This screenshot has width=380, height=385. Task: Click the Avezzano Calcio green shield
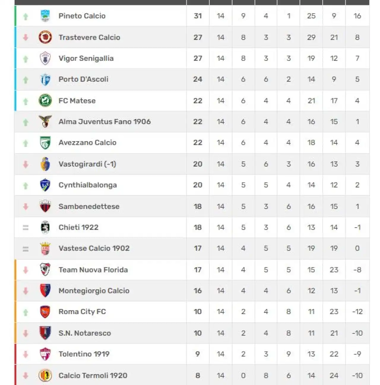pos(45,142)
